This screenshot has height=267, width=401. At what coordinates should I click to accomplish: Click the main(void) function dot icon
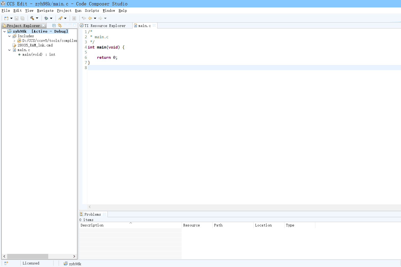pyautogui.click(x=19, y=54)
